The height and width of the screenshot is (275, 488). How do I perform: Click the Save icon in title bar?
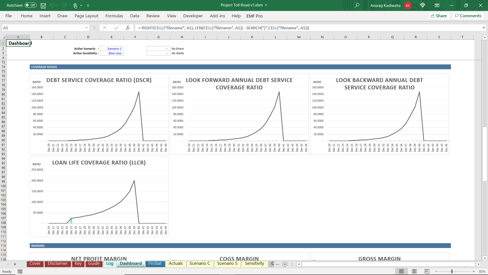pos(43,5)
